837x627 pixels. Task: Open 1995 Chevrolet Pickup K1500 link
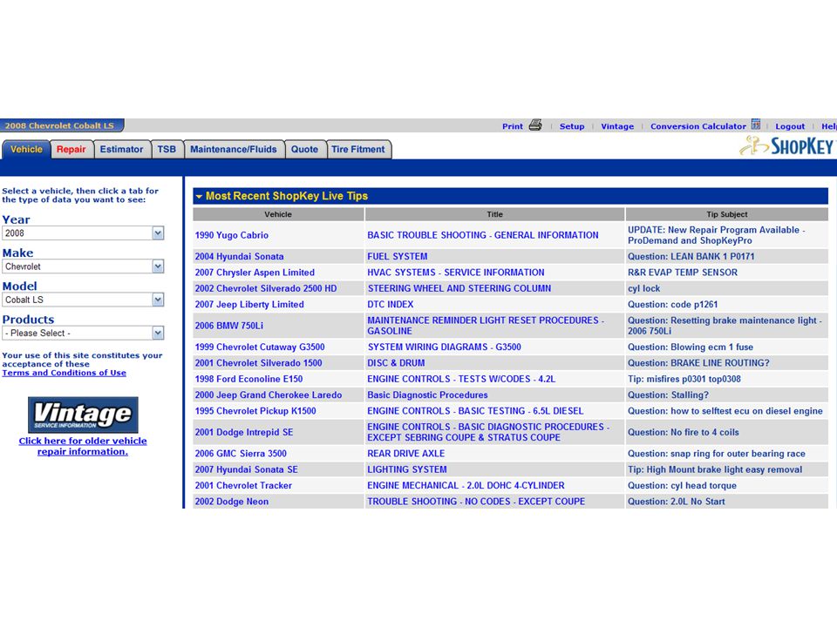point(255,411)
